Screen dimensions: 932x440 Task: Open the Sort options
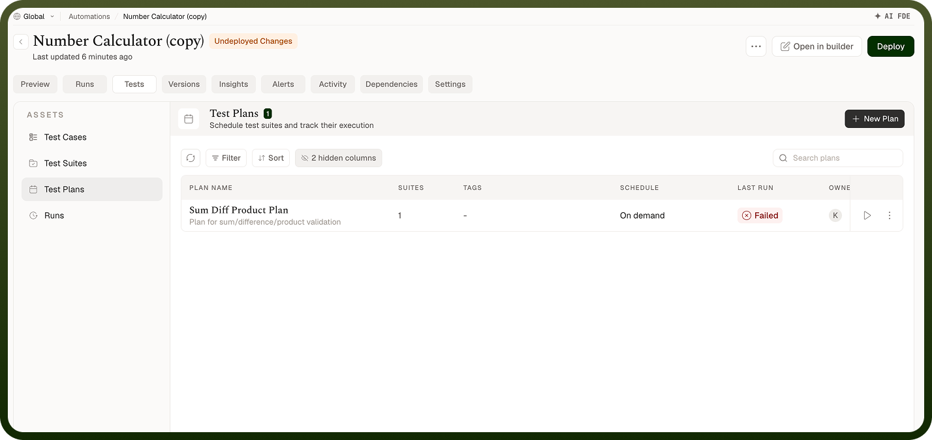271,158
